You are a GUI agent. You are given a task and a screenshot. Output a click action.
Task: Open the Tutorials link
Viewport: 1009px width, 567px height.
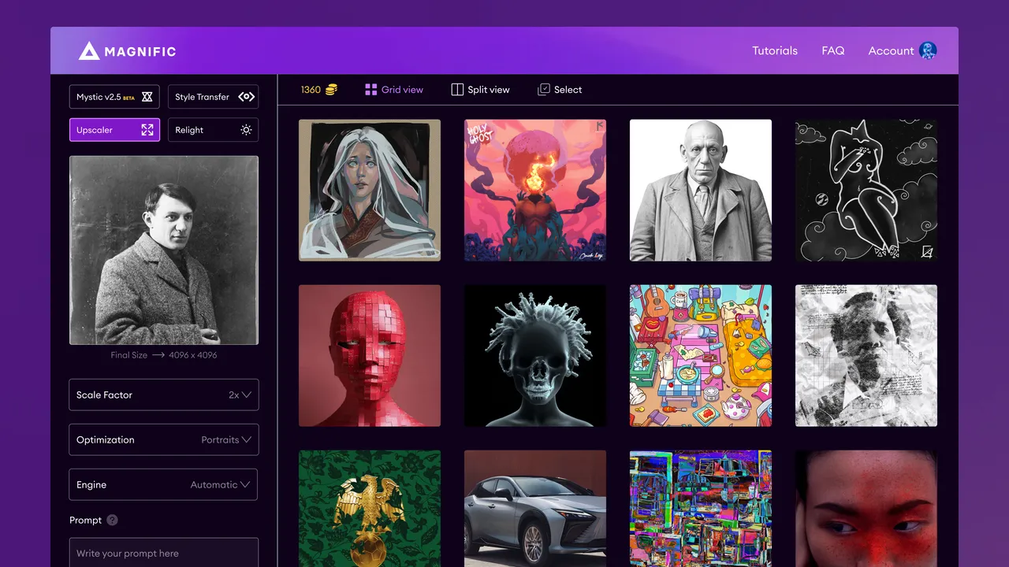[x=775, y=50]
